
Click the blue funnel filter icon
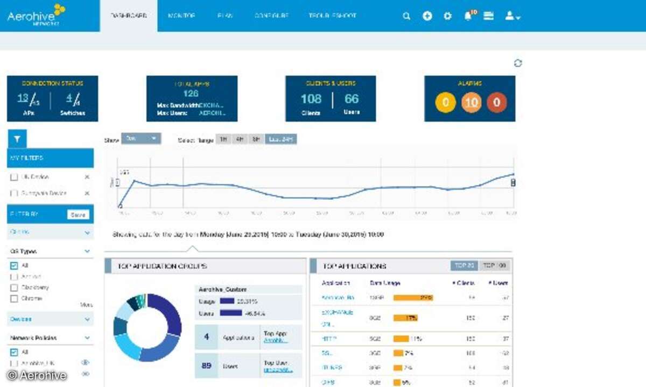[x=17, y=139]
